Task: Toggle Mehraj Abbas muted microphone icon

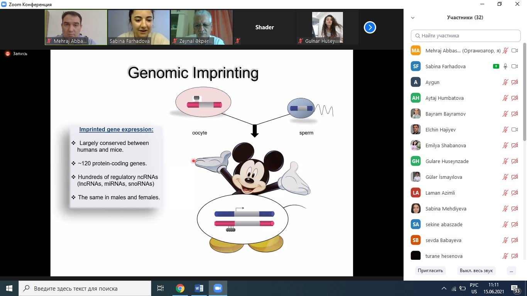Action: (505, 50)
